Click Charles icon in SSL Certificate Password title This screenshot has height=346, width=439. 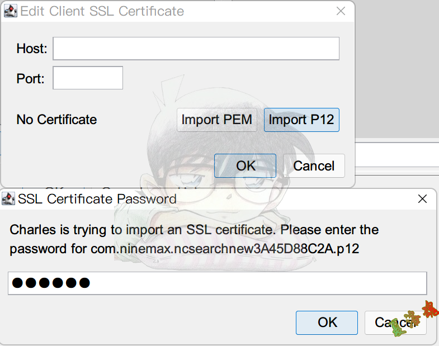click(9, 198)
